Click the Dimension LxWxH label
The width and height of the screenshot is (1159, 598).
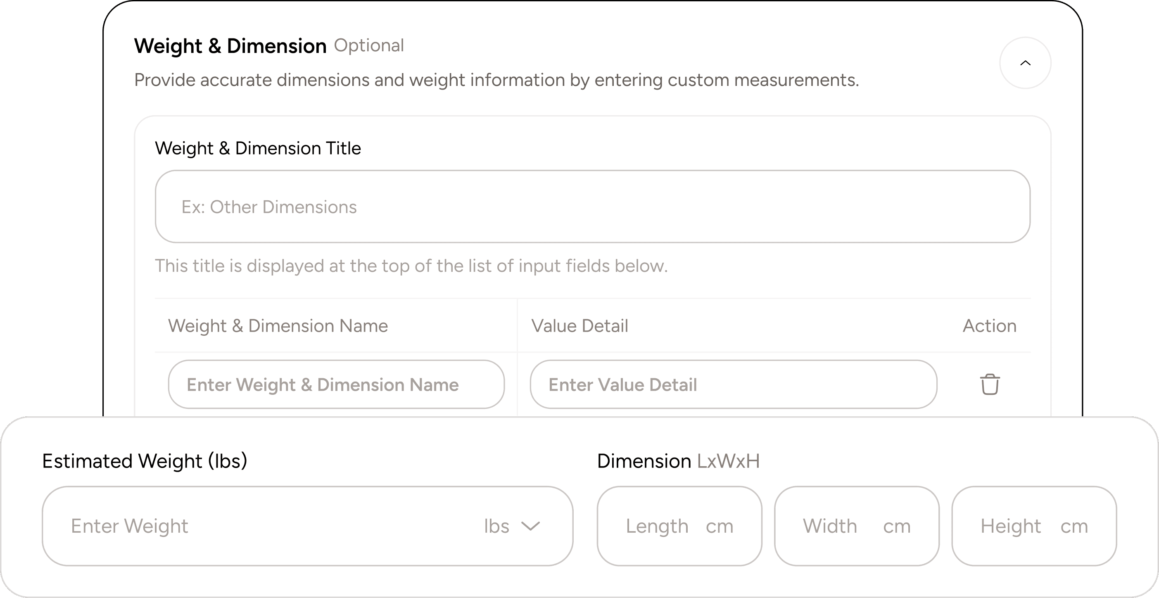tap(679, 461)
